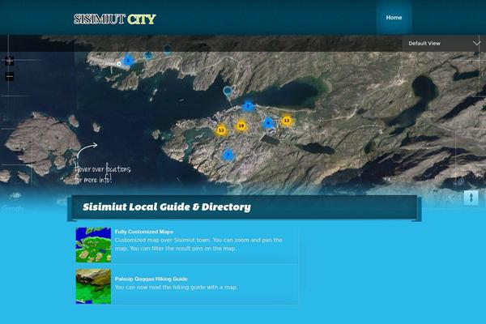Click the small white marker beside the peninsula's 2 cluster
This screenshot has width=486, height=324.
[x=119, y=64]
